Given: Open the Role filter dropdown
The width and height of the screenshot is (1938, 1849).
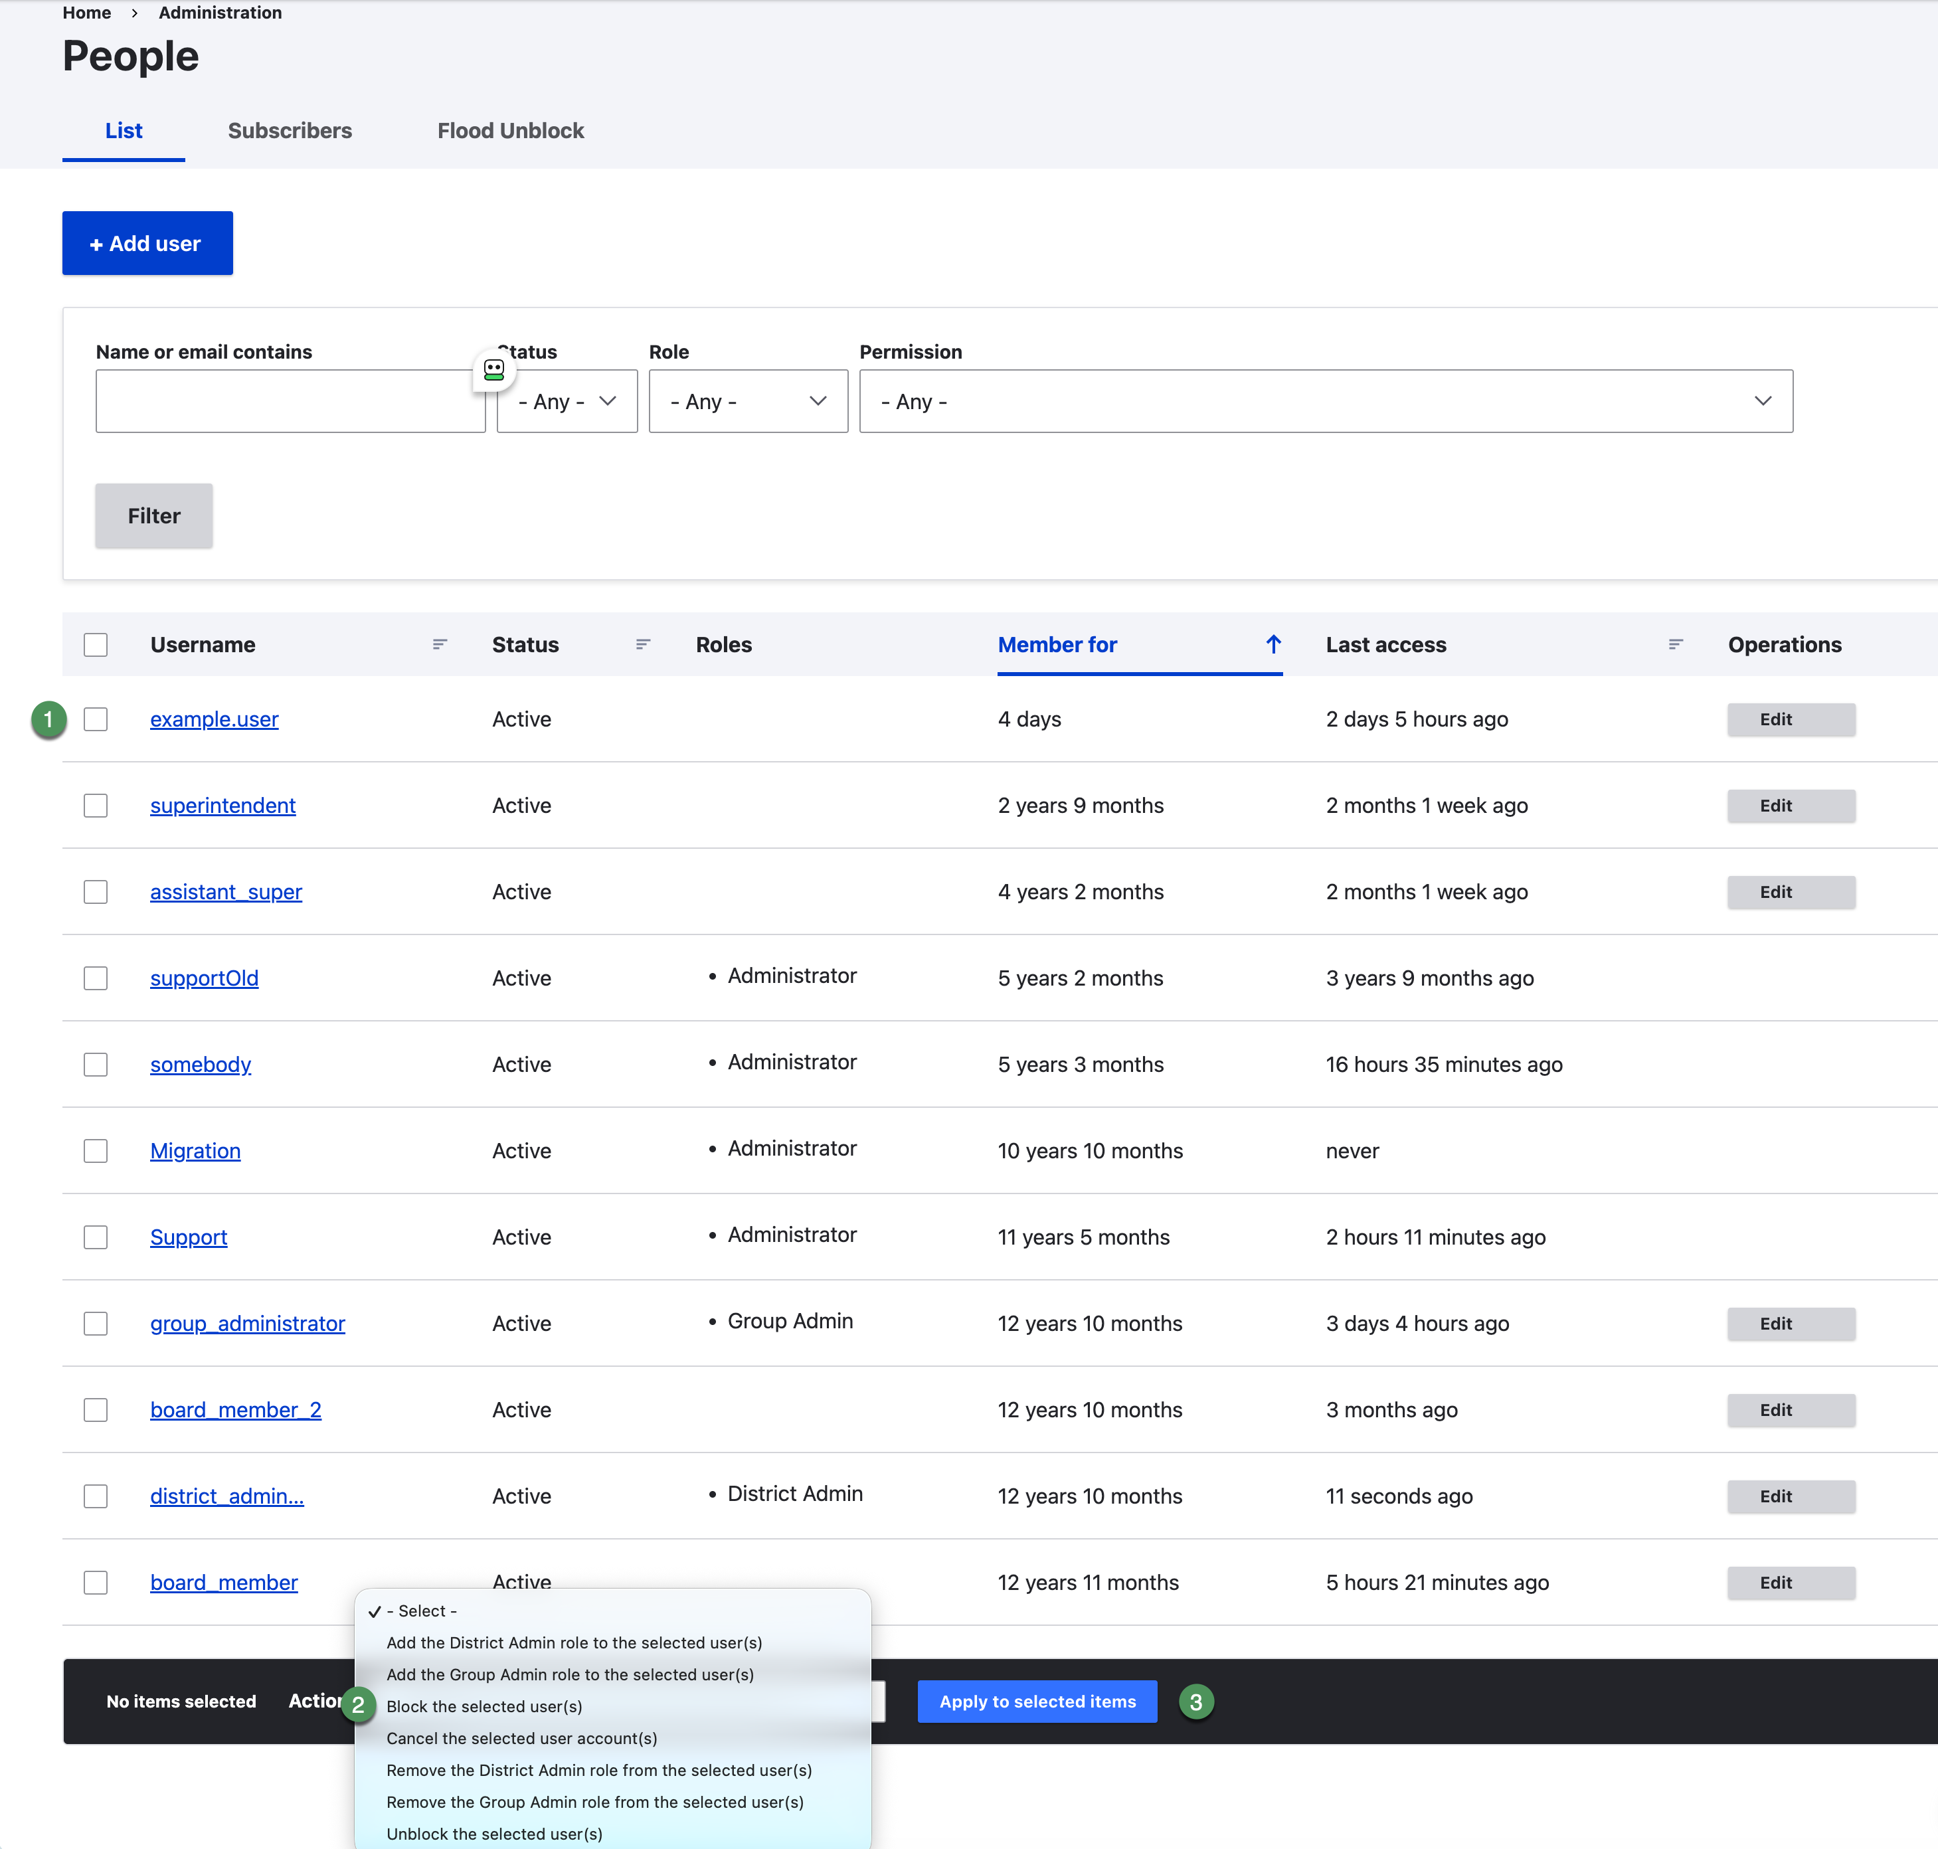Looking at the screenshot, I should pos(749,401).
